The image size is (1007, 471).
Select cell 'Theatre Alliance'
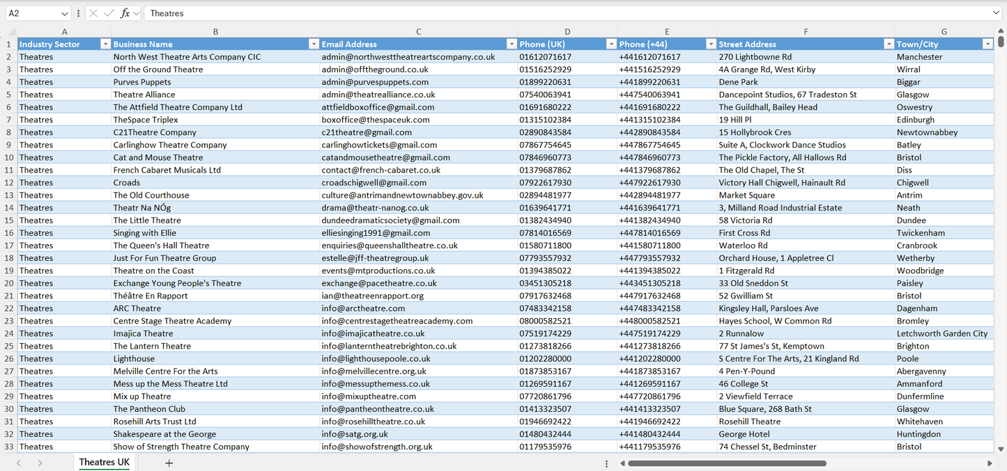tap(215, 94)
